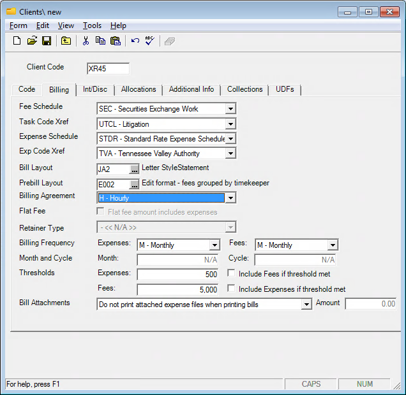Switch to the Collections tab
Viewport: 406px width, 395px height.
(244, 89)
